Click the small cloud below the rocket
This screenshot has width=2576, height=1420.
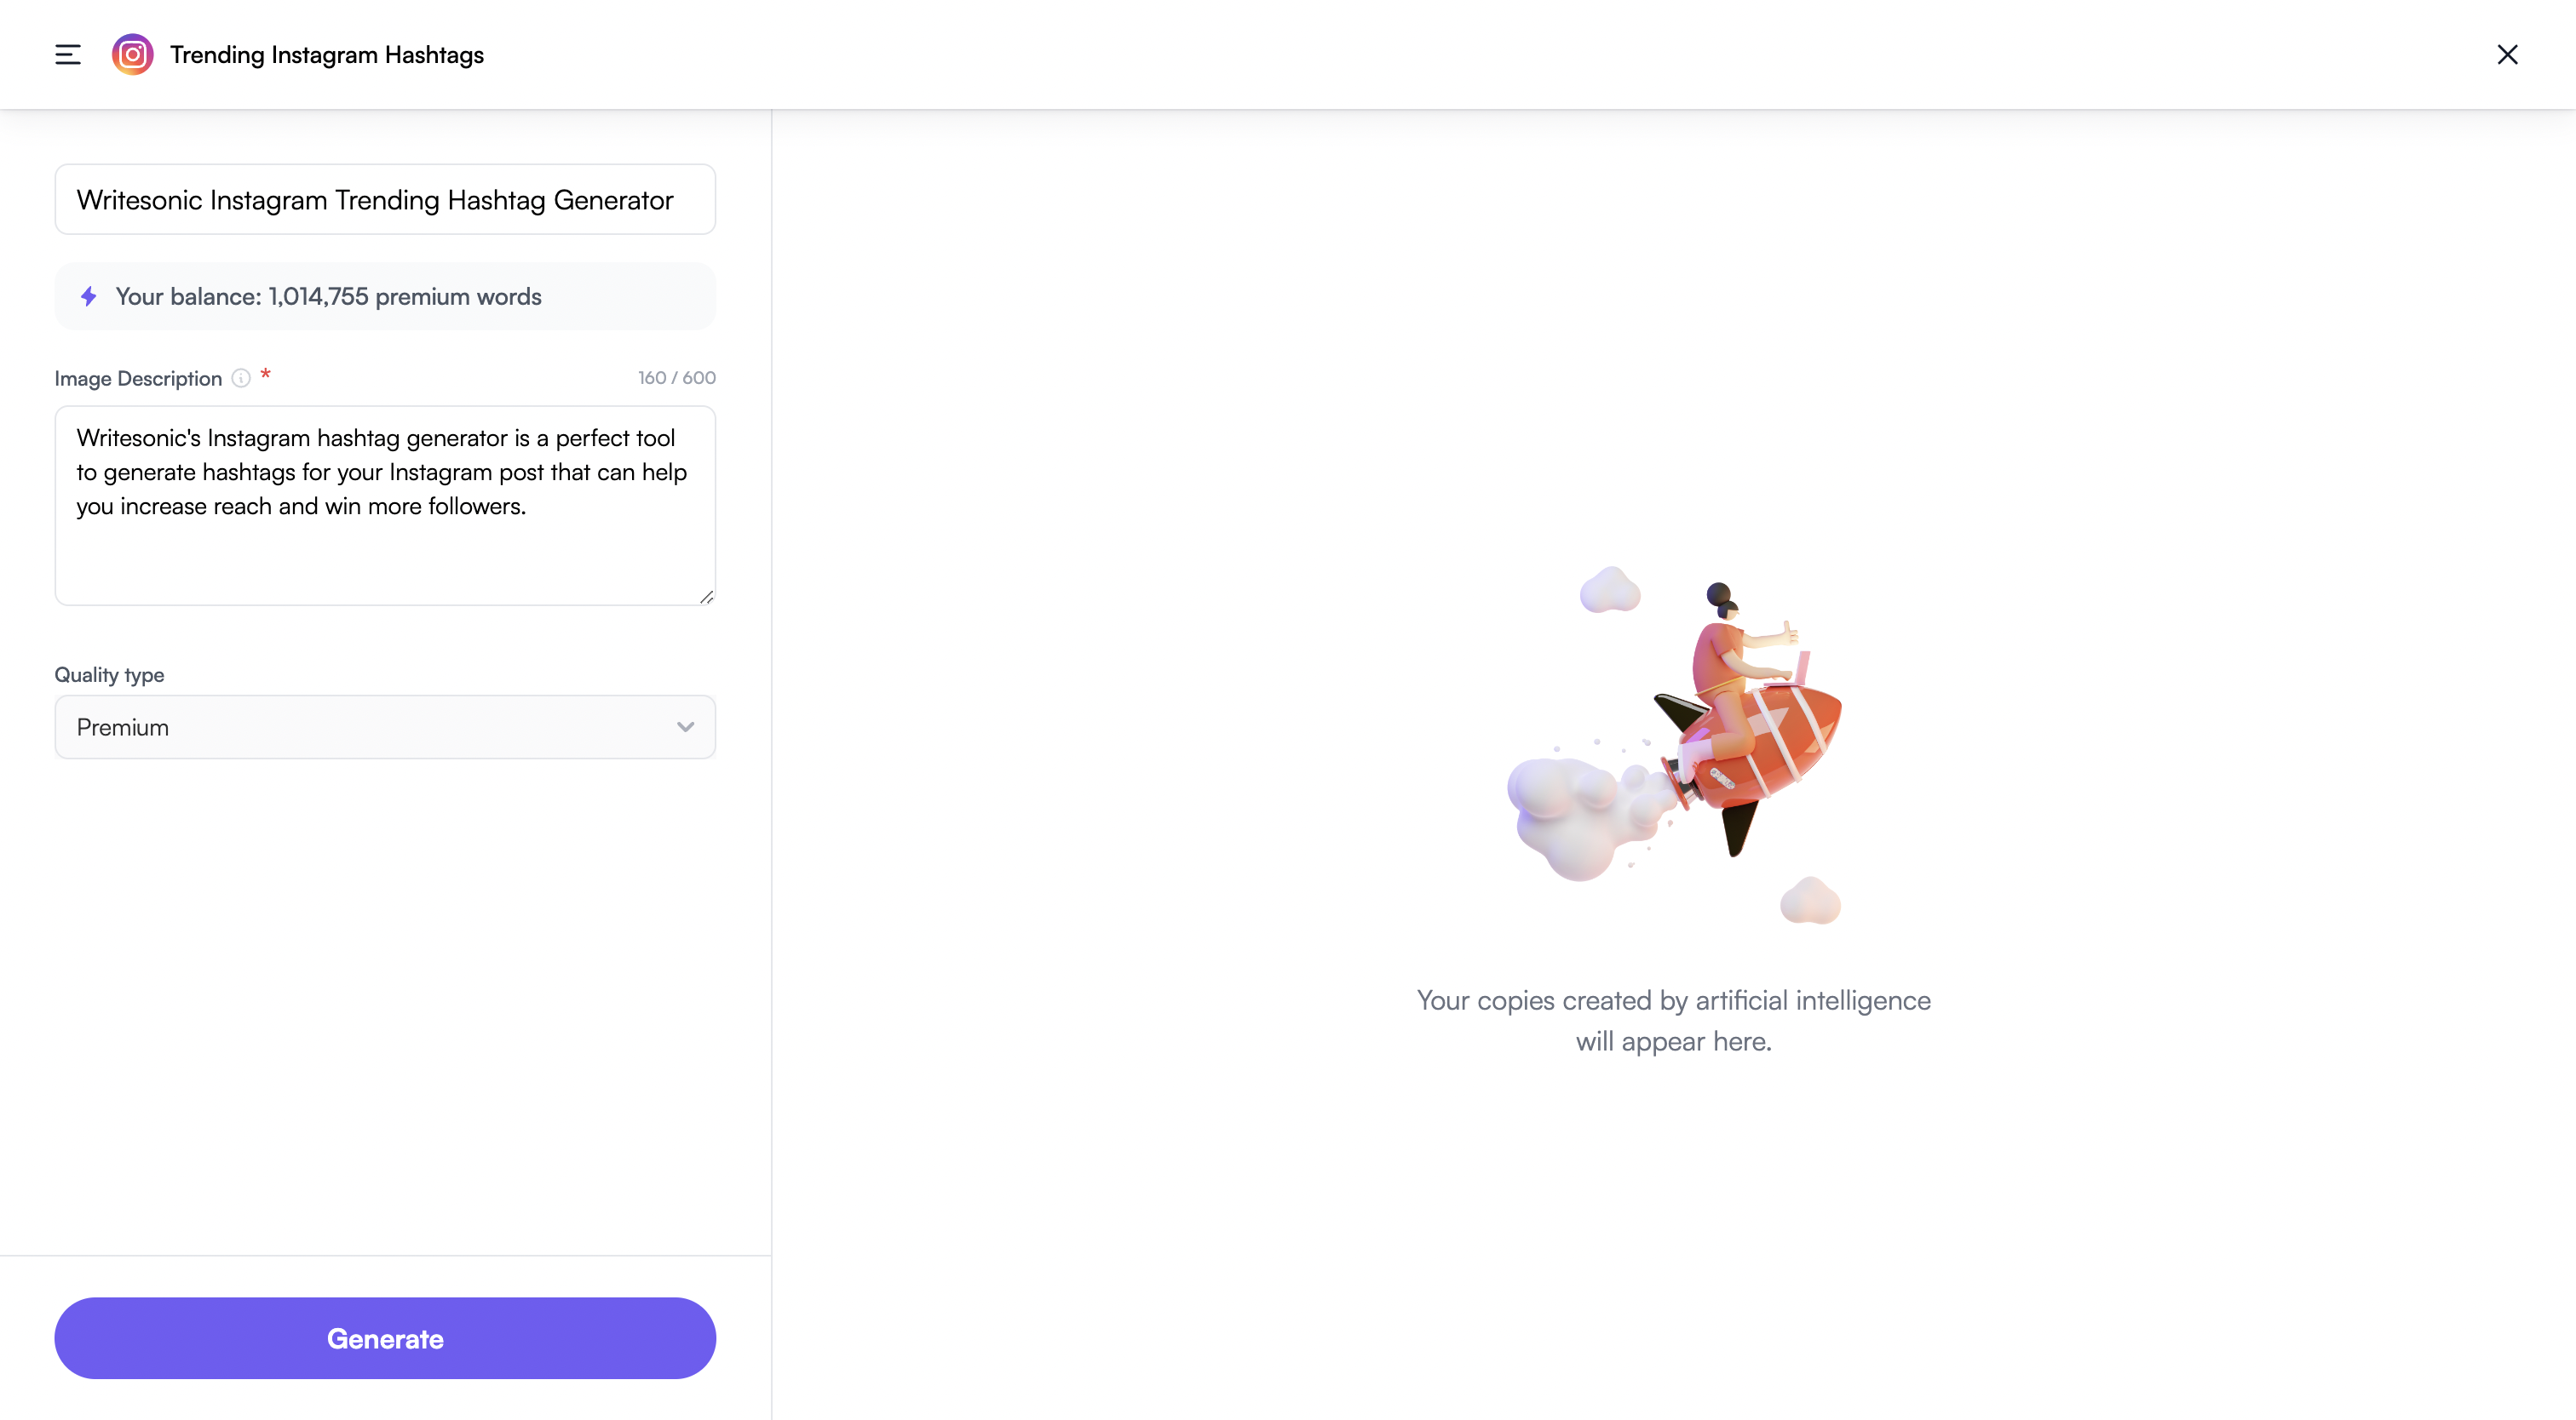click(x=1810, y=901)
